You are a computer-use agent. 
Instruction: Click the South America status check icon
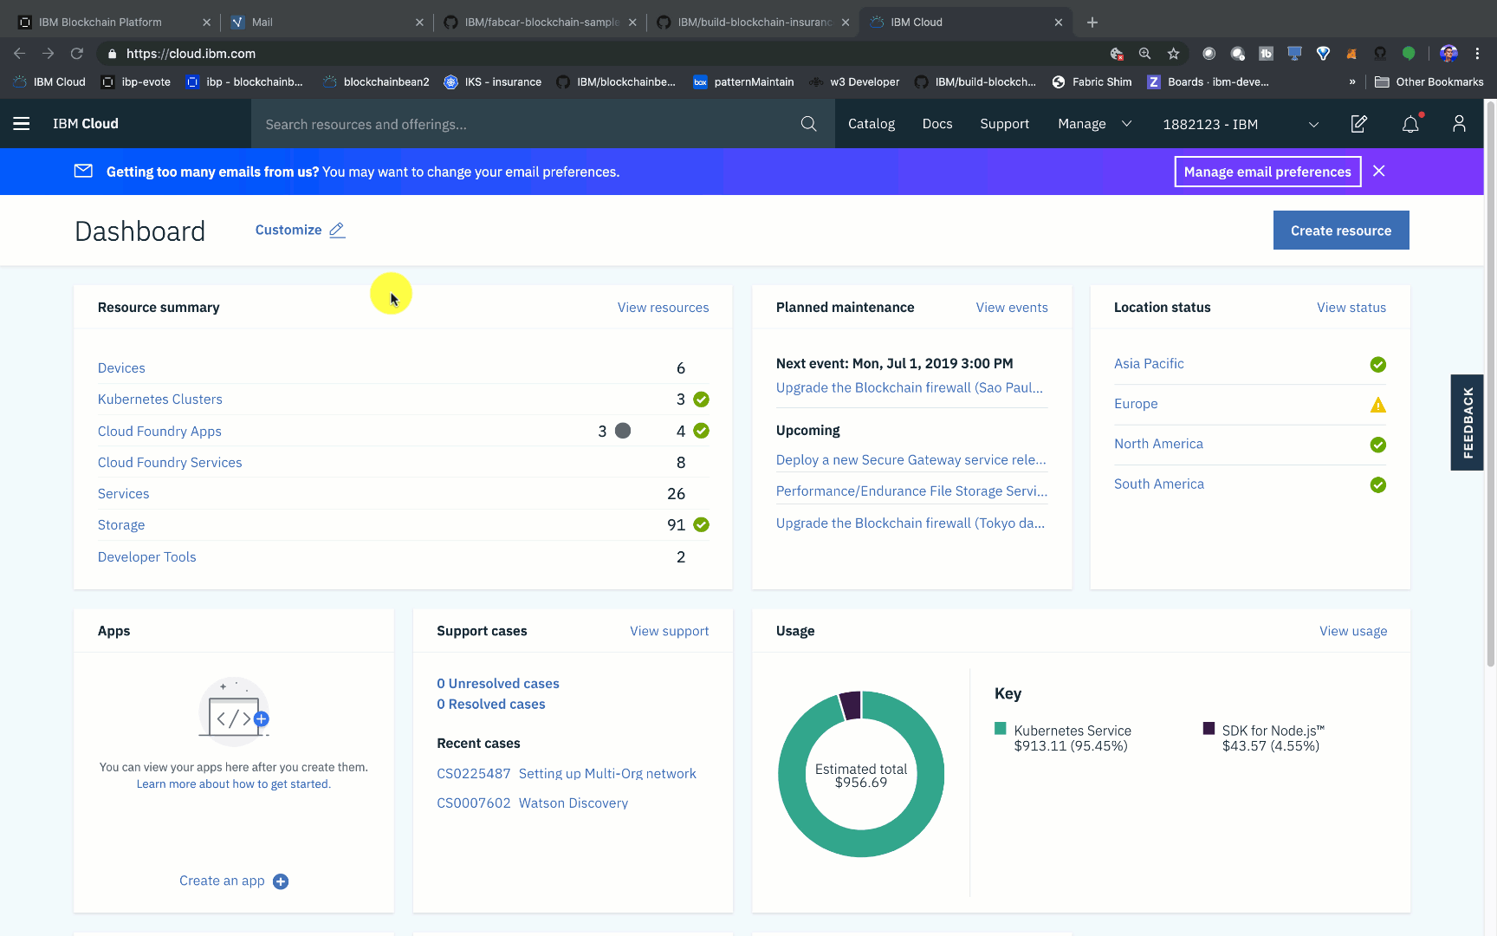pos(1378,485)
